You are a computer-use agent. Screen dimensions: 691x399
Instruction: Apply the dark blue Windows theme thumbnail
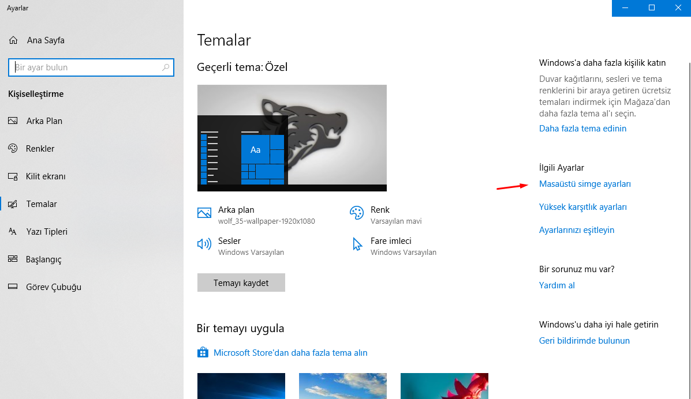click(241, 386)
